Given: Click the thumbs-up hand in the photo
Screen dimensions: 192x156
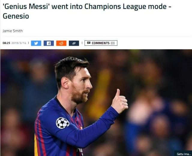Looking at the screenshot, I should [x=119, y=101].
